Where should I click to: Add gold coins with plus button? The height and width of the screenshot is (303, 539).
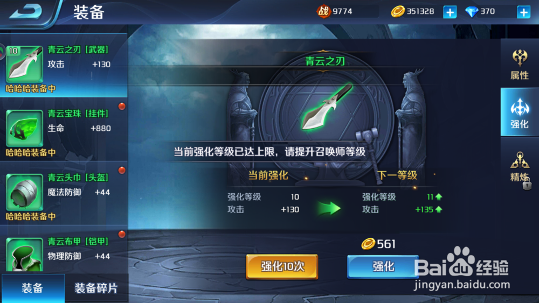(450, 12)
